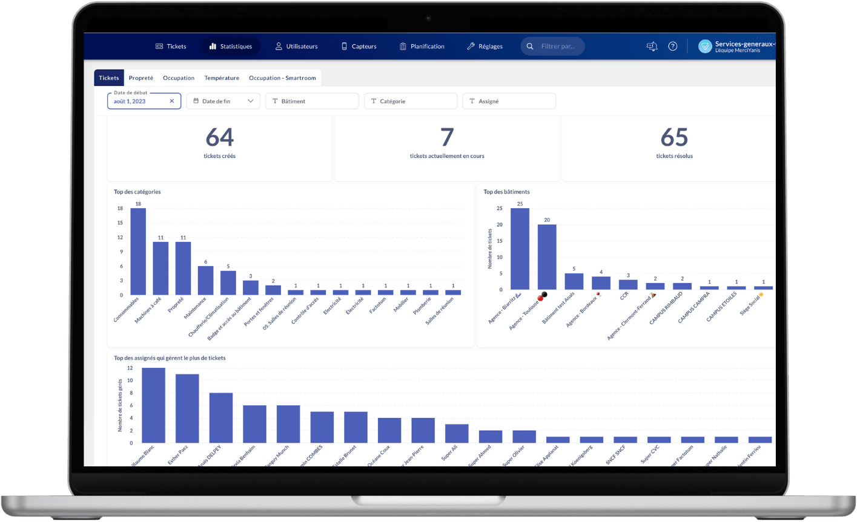Switch to the Occupation - Smartroom tab

click(x=282, y=78)
